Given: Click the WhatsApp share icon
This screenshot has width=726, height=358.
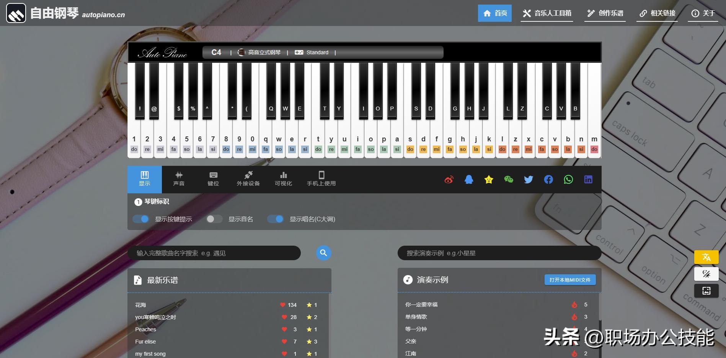Looking at the screenshot, I should click(568, 180).
